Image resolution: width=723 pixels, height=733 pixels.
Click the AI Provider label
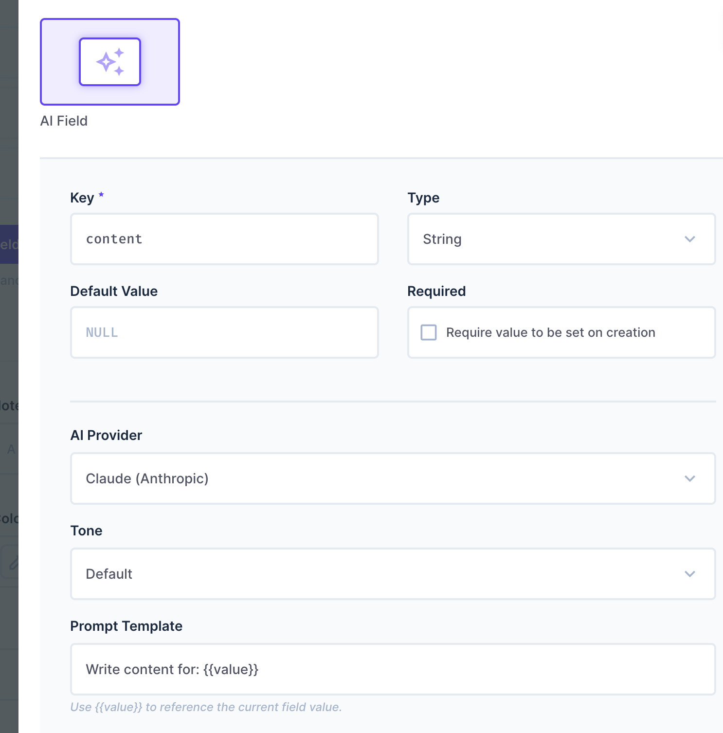coord(106,435)
